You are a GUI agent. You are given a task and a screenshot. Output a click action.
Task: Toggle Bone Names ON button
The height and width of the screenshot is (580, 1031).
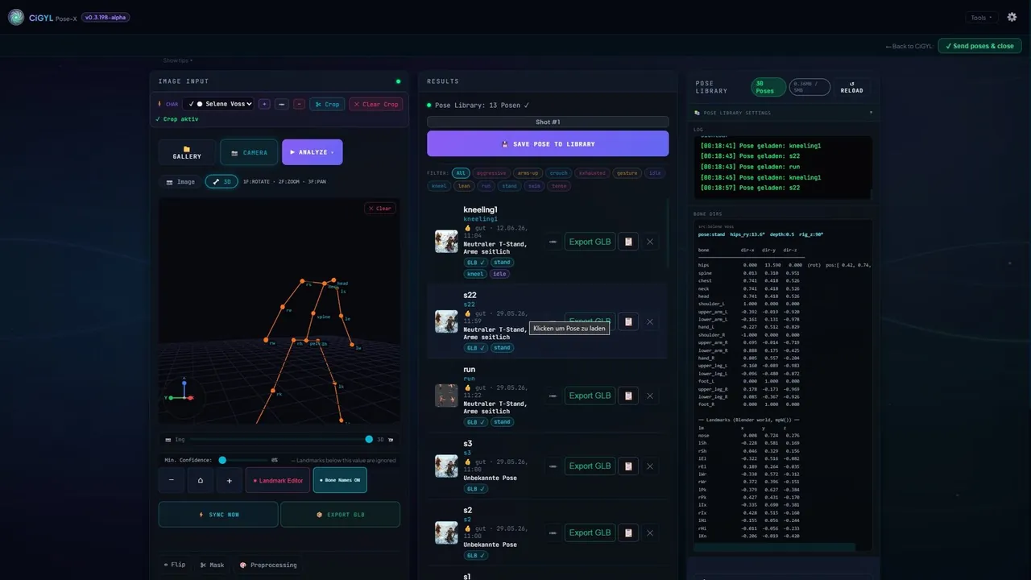click(340, 480)
